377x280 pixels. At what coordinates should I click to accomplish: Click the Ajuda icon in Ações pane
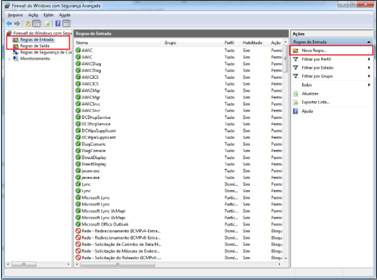(295, 111)
